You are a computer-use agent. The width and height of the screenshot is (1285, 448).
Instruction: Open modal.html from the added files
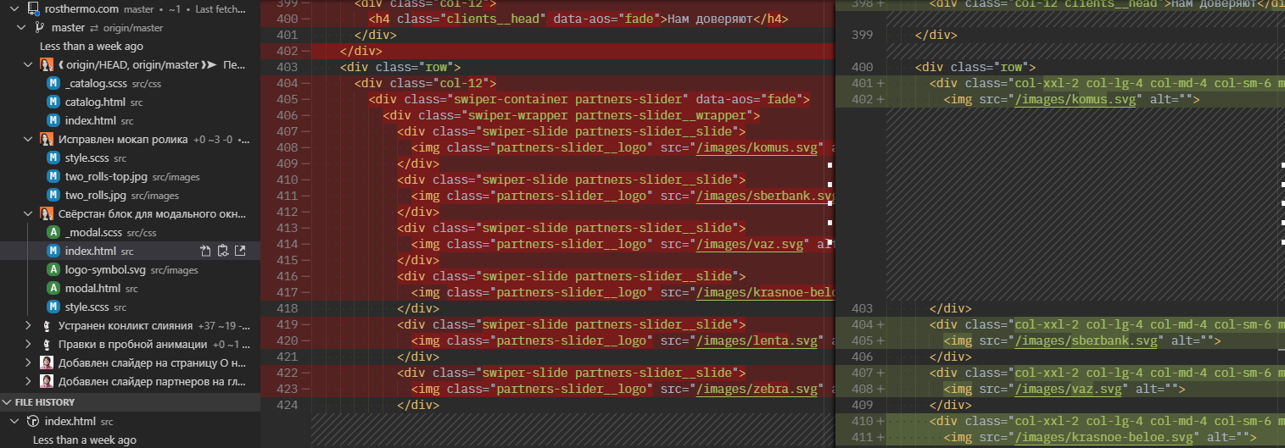(92, 289)
